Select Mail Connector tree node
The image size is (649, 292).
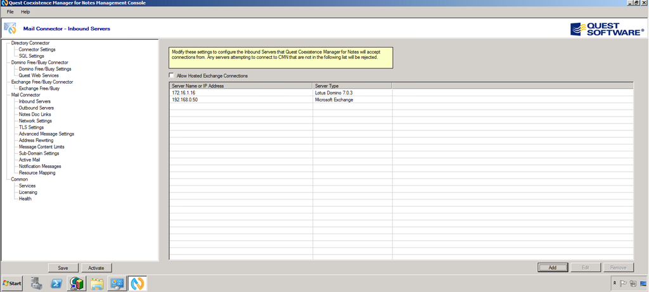click(x=25, y=95)
